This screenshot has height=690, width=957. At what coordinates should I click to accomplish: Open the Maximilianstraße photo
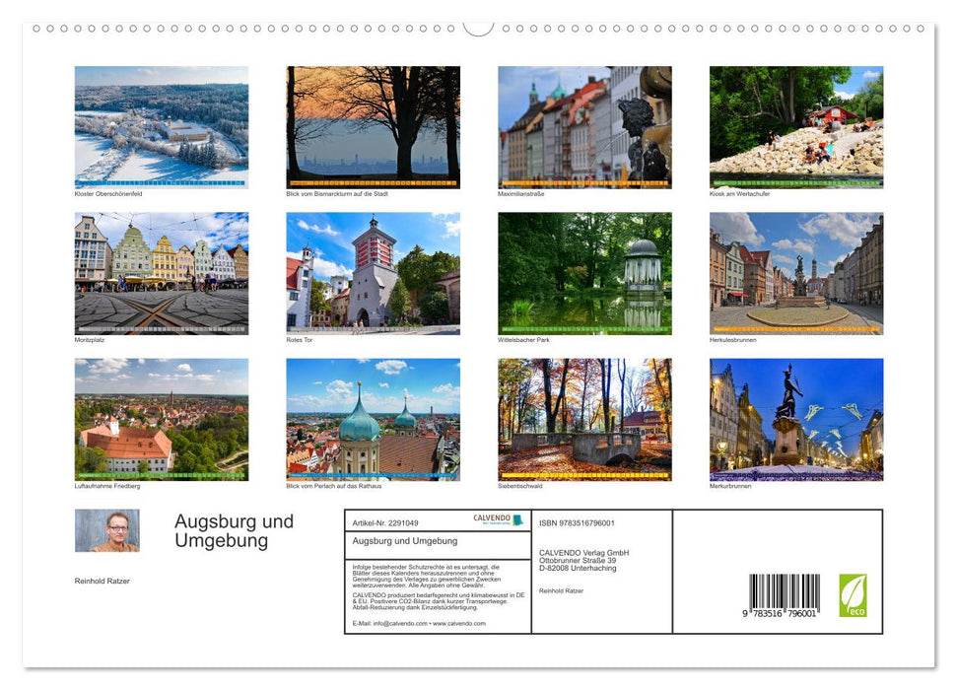[584, 127]
